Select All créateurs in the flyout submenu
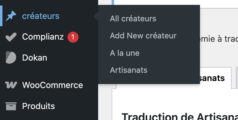Viewport: 238px width, 120px height. click(133, 19)
